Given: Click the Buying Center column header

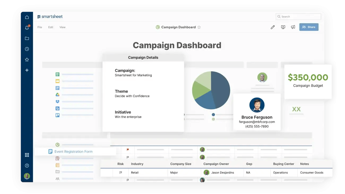Looking at the screenshot, I should point(284,164).
